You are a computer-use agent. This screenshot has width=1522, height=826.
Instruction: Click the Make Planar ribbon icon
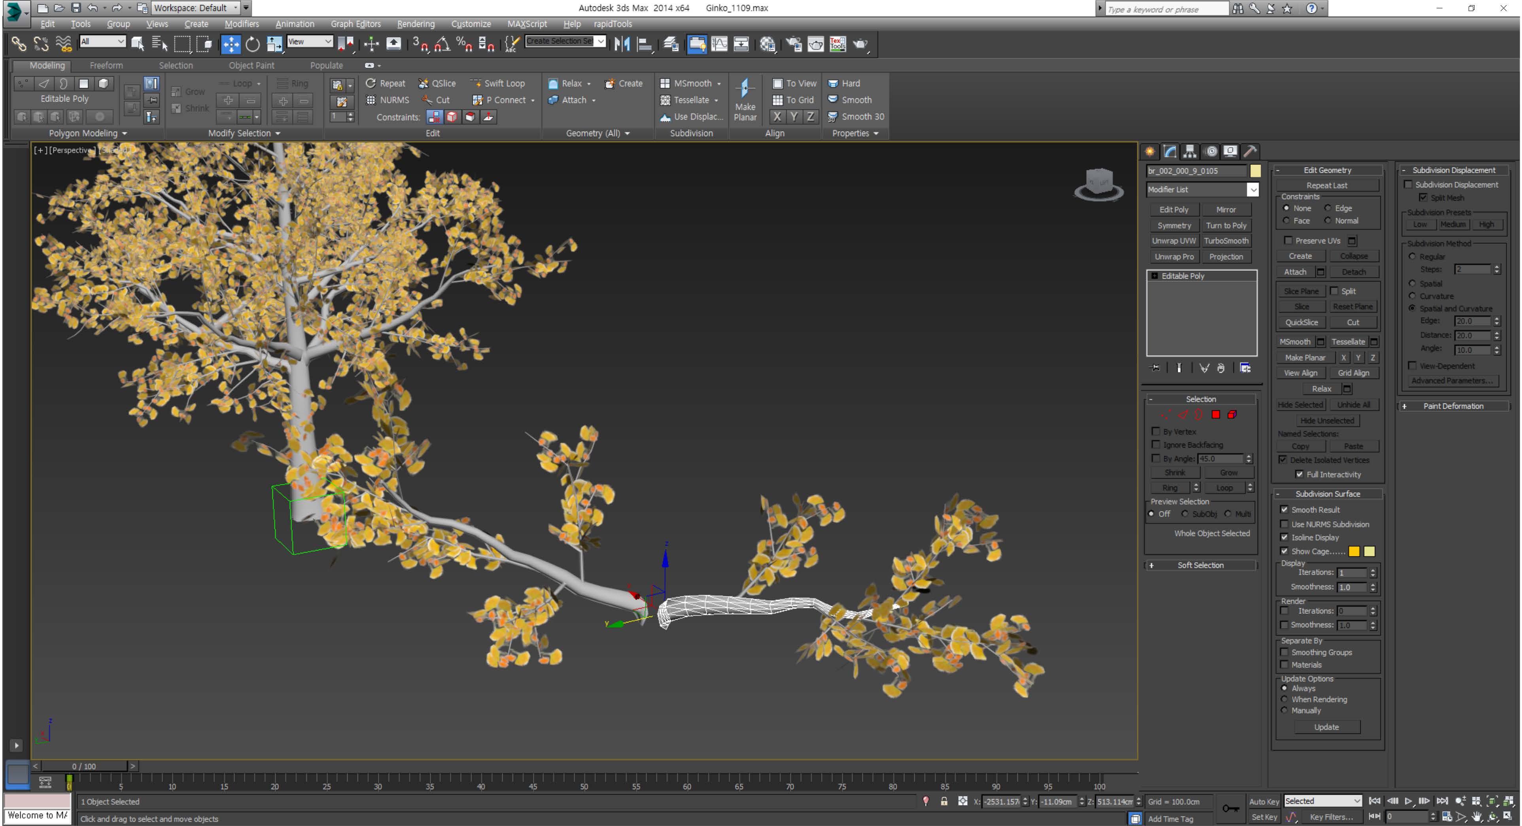(x=745, y=100)
